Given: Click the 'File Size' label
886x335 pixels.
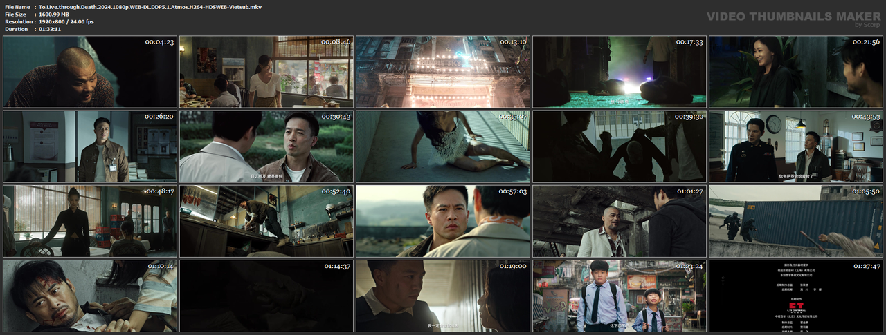Looking at the screenshot, I should point(15,14).
